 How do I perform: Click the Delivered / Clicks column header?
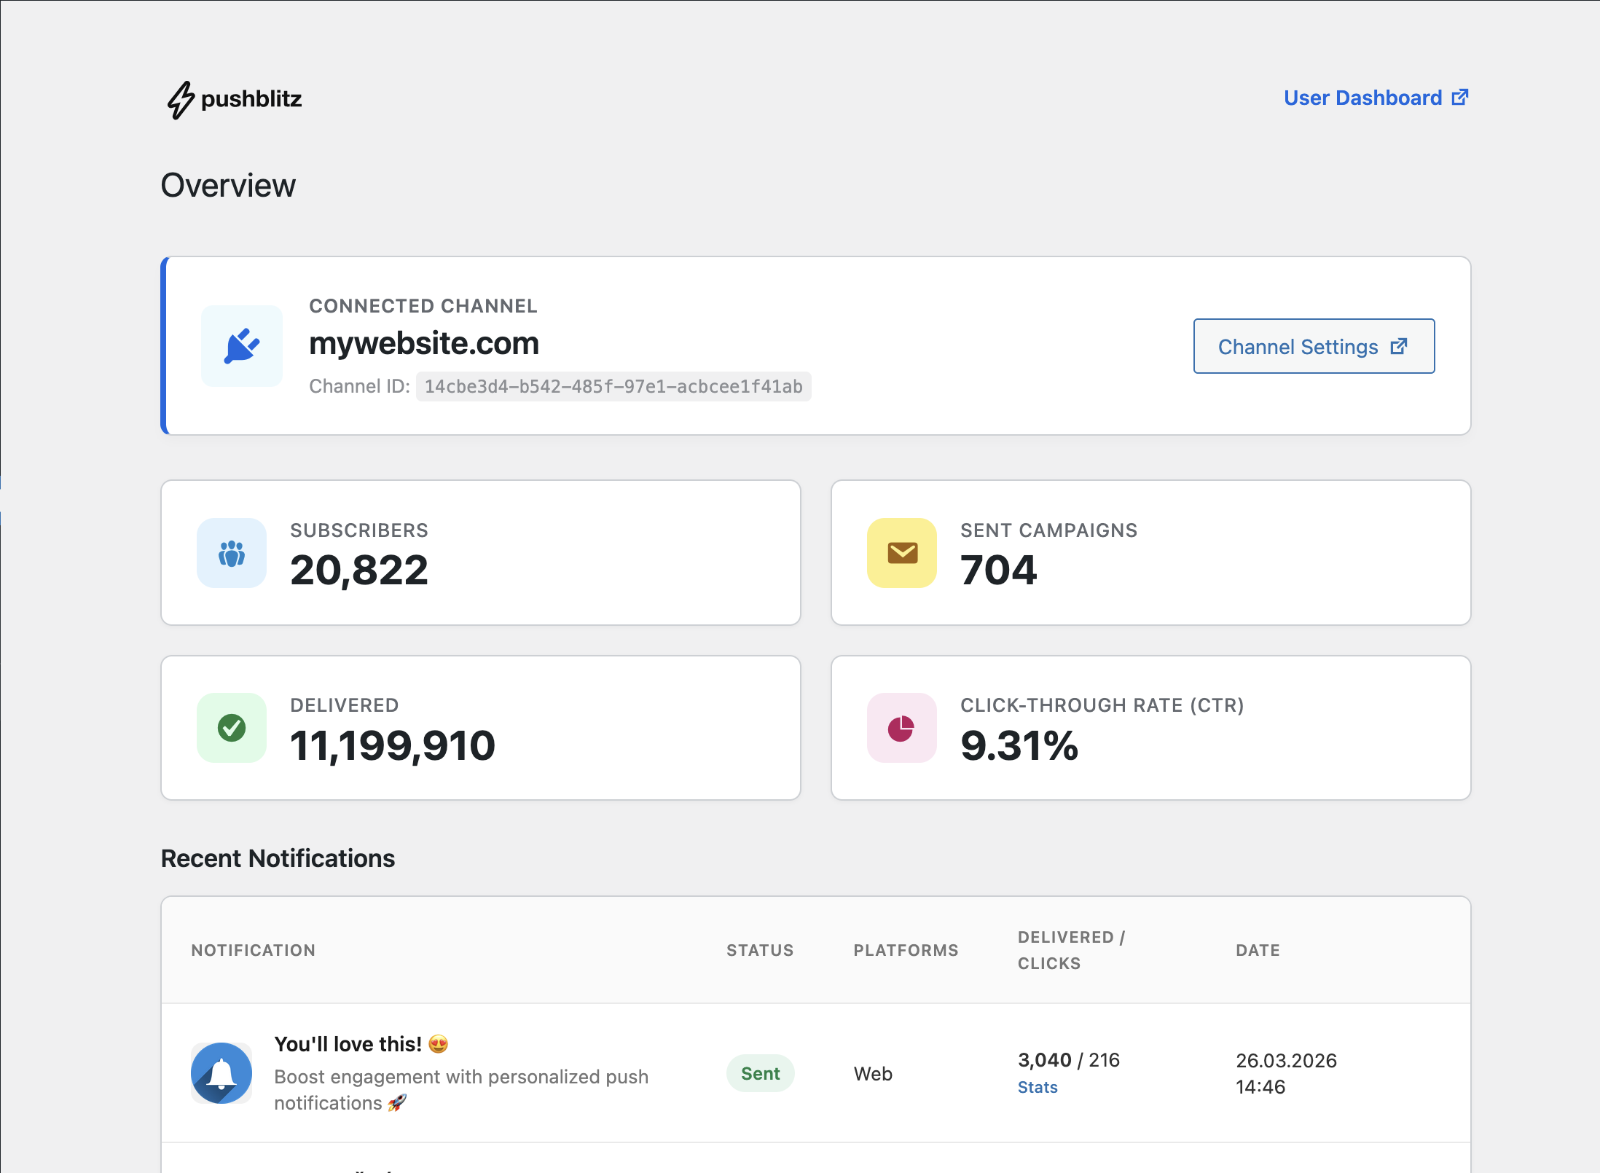click(x=1072, y=950)
